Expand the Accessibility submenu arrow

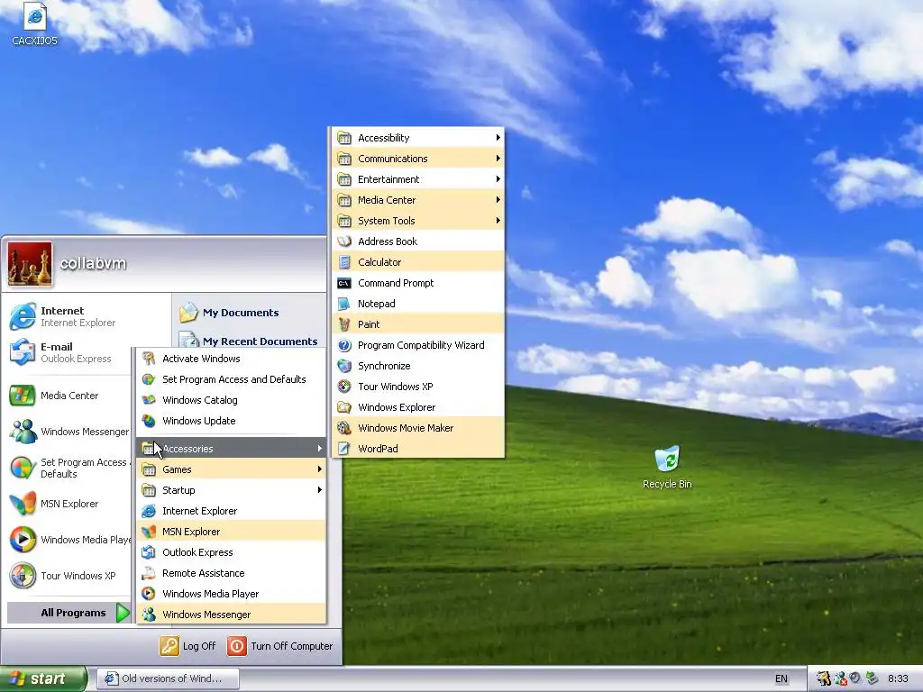[498, 137]
